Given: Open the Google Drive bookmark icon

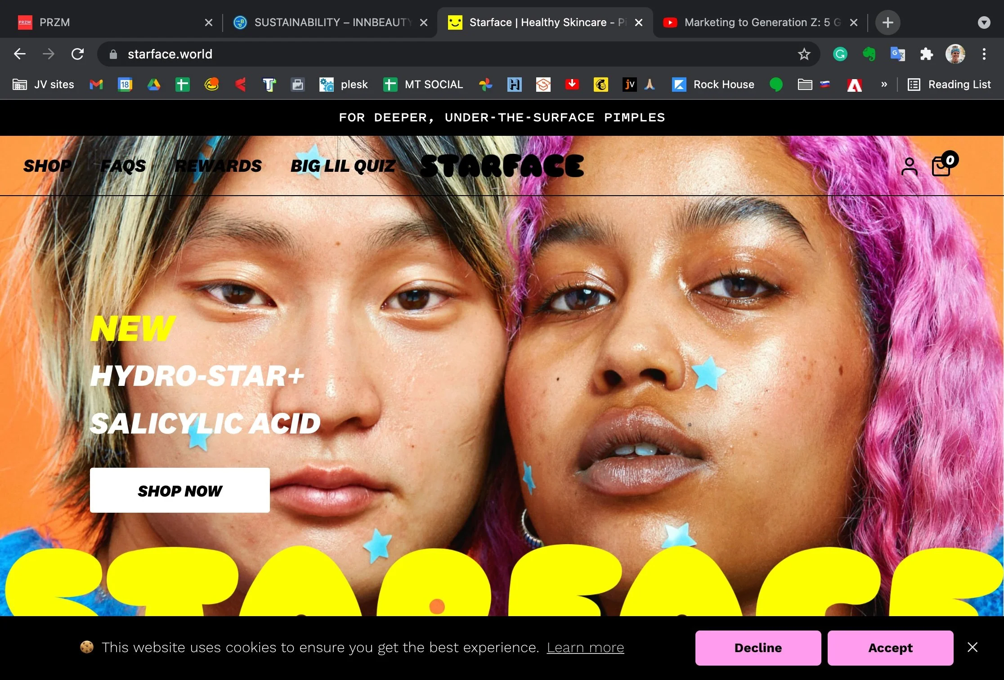Looking at the screenshot, I should [154, 85].
